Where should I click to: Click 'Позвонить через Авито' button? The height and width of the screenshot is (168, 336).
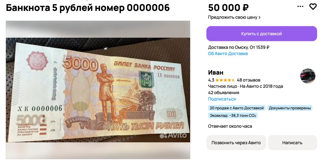236,143
